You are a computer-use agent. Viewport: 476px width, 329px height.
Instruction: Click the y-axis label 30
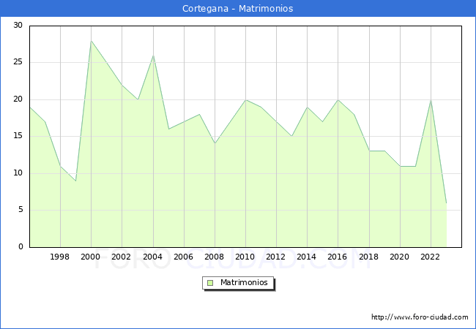pos(18,25)
